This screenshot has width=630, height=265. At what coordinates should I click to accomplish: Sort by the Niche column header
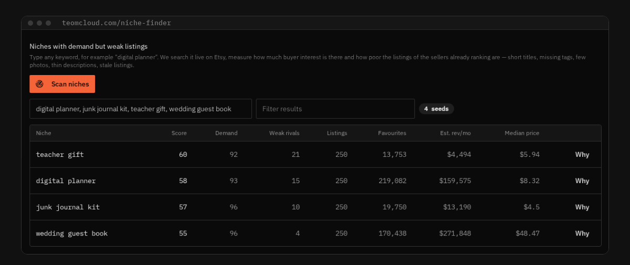point(44,133)
